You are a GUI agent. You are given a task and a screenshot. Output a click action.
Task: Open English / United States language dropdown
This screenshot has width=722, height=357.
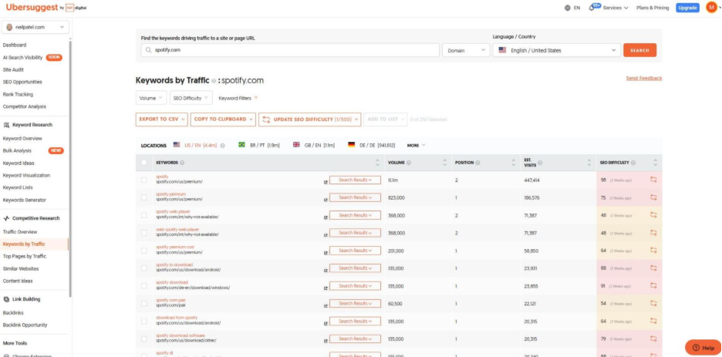(556, 51)
